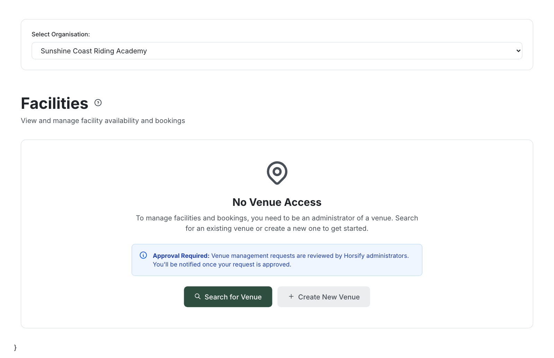Click "View and manage facility availability" subtitle
This screenshot has width=554, height=358.
point(103,121)
